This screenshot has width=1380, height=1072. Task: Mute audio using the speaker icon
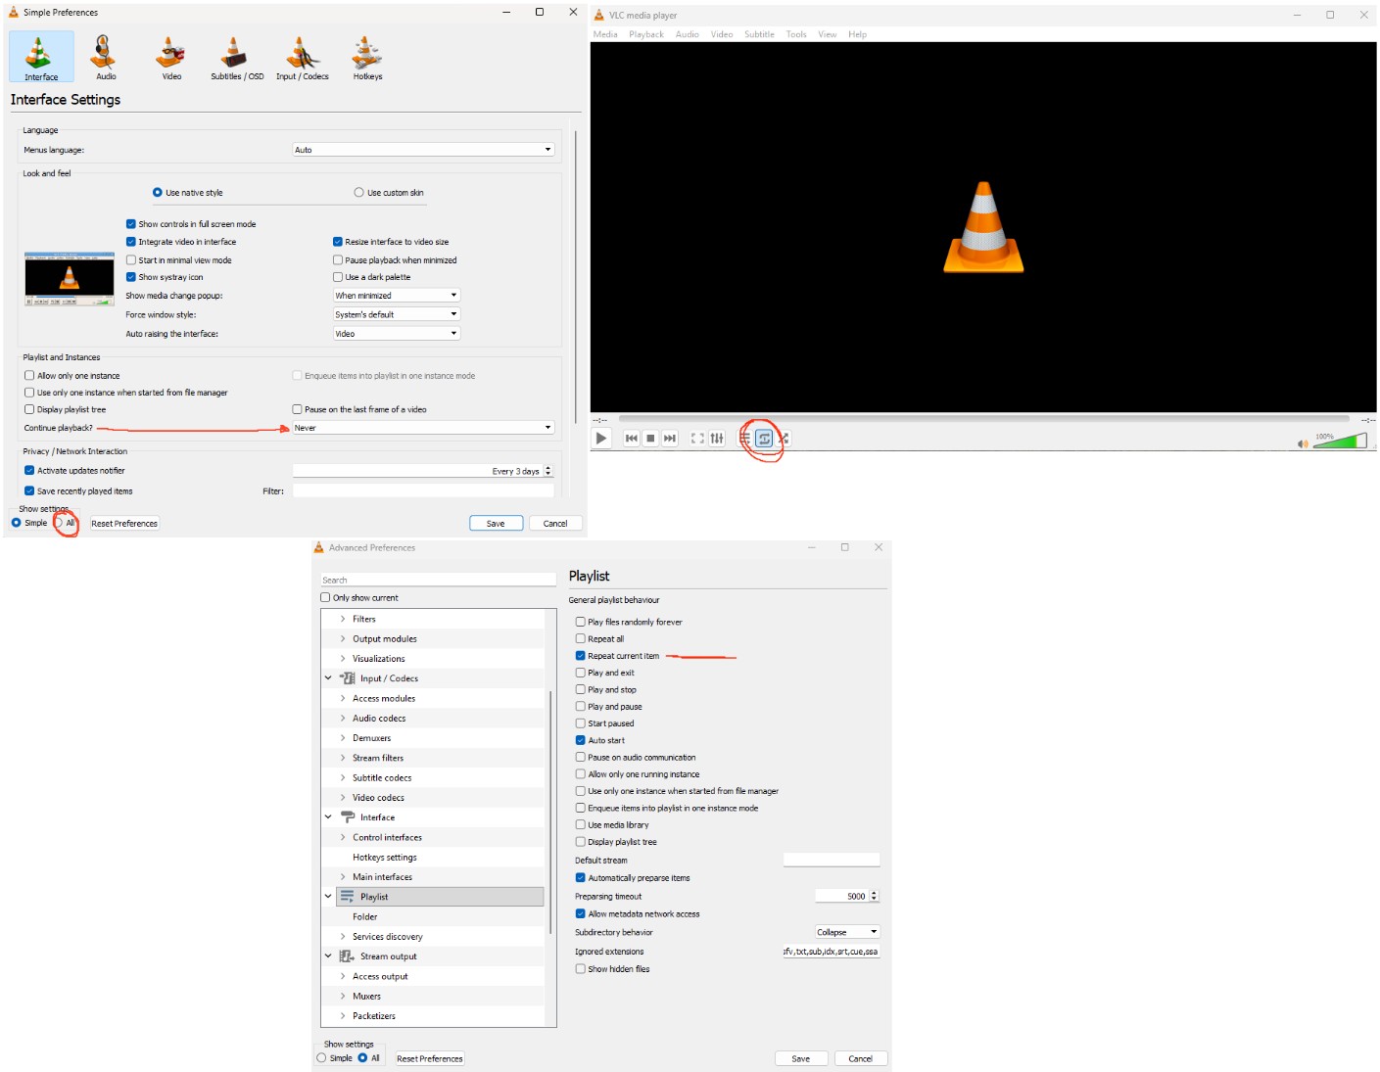(x=1303, y=443)
